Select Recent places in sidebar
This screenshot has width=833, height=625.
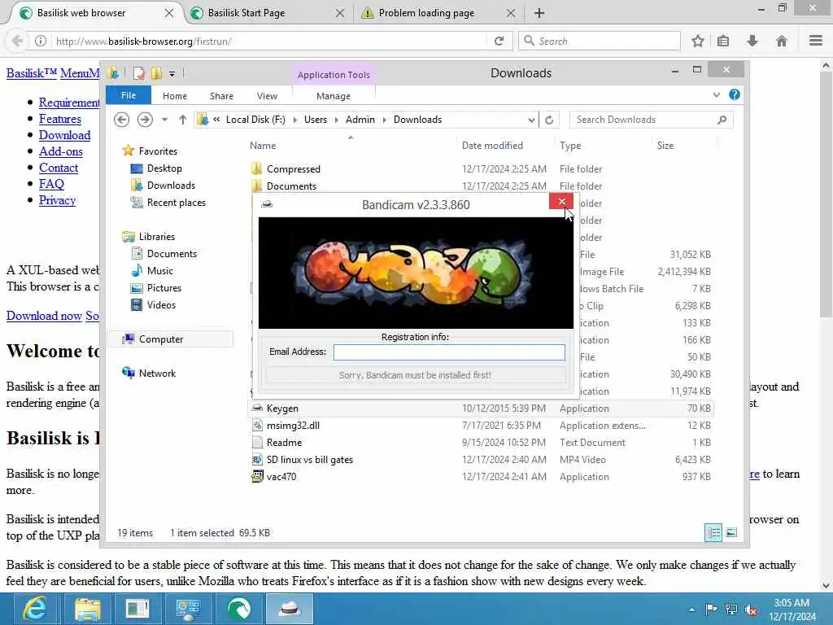176,203
